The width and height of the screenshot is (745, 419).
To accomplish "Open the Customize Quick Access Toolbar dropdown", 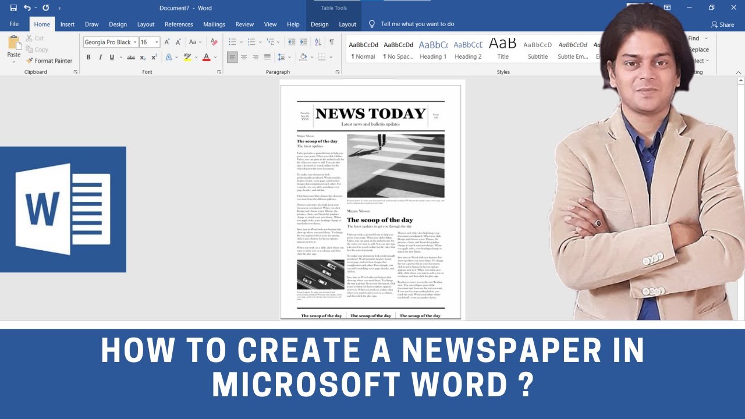I will point(59,8).
